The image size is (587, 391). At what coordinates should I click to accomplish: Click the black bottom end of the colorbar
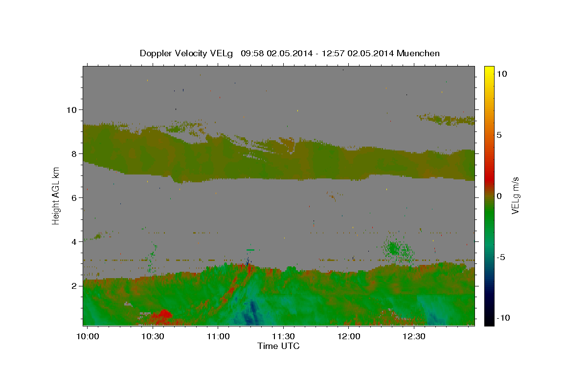(489, 322)
